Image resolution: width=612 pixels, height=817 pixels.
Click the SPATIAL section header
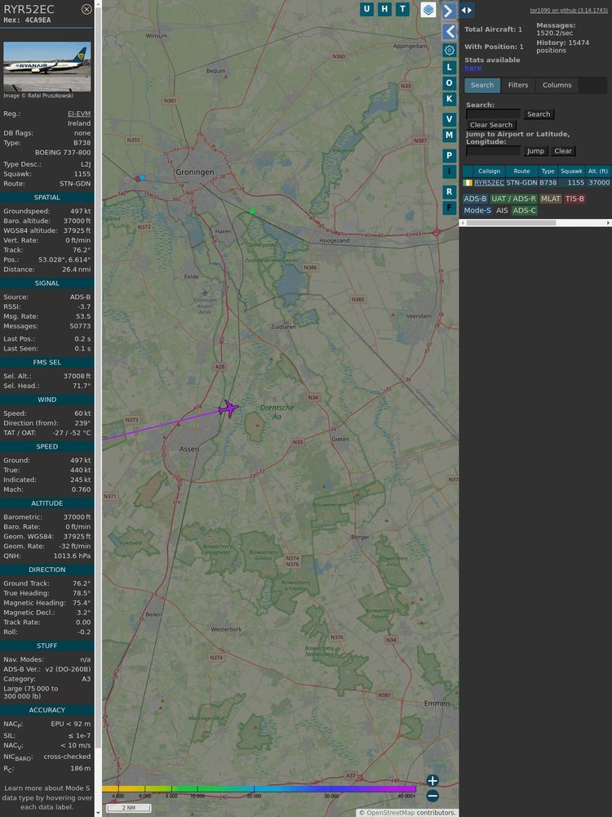[x=47, y=198]
